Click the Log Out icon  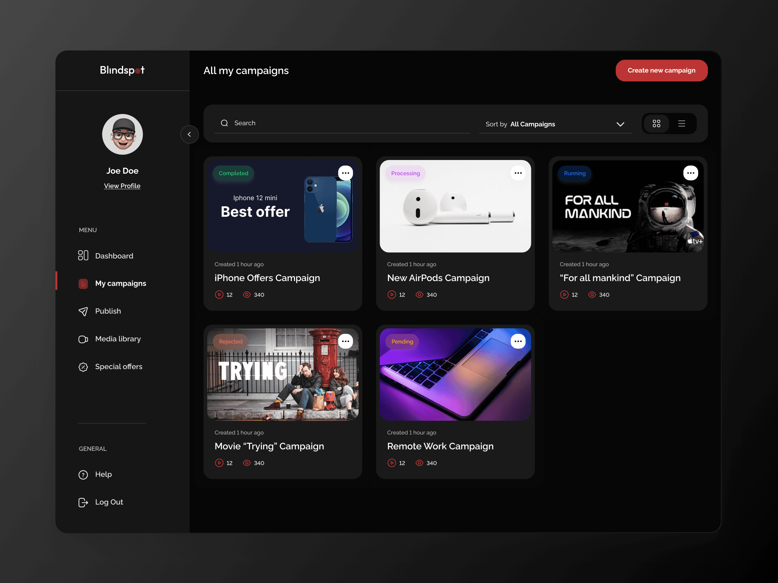pos(83,503)
